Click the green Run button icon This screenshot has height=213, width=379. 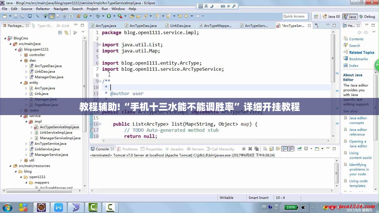[109, 16]
